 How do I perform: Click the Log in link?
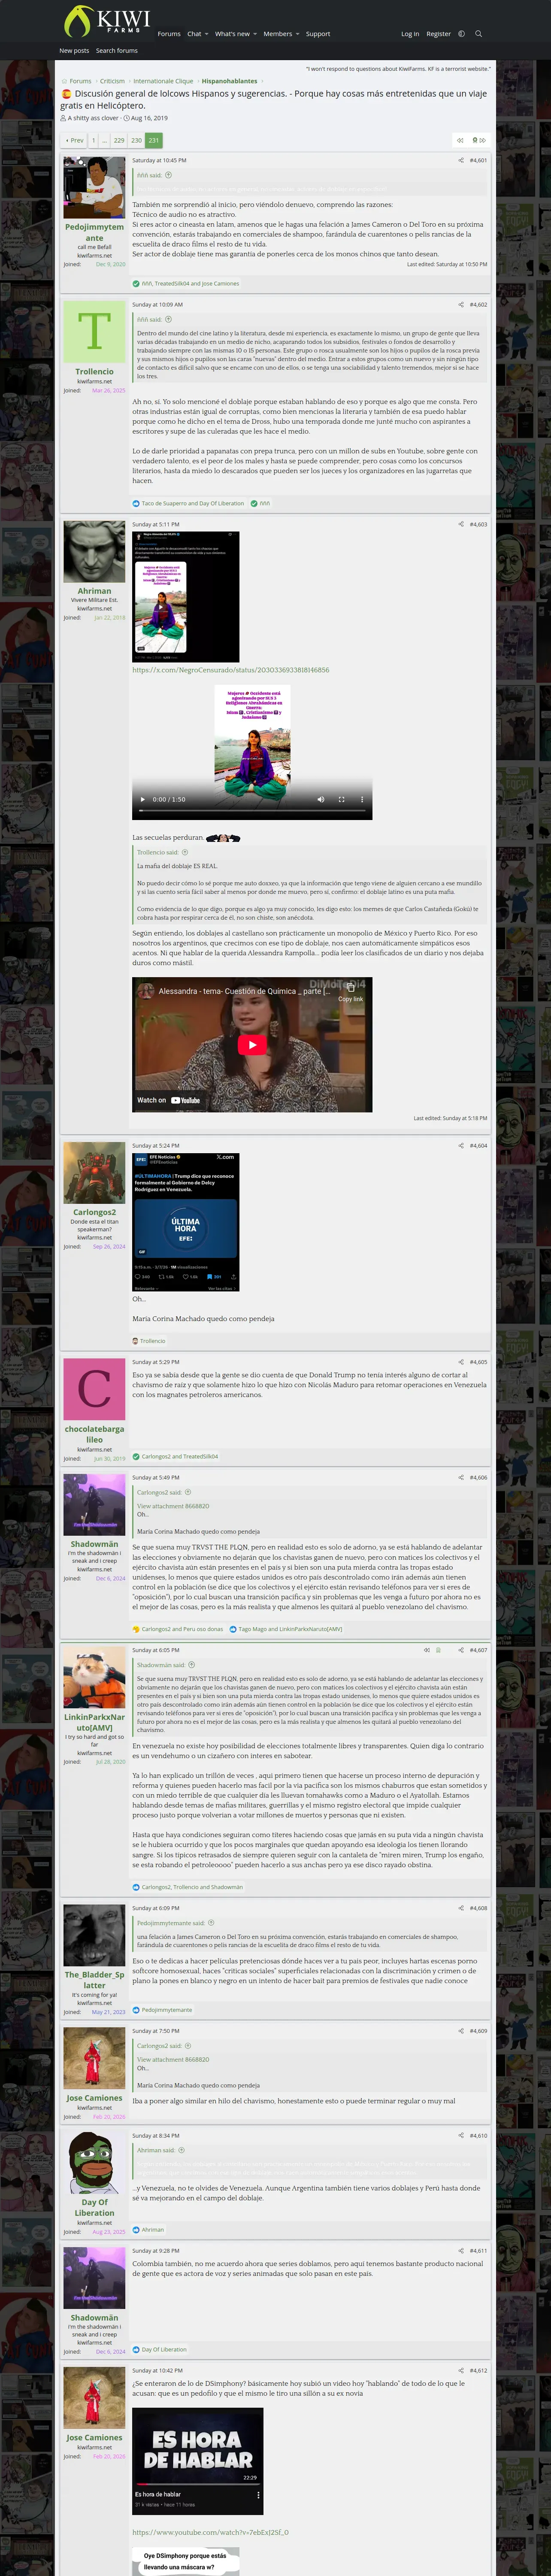410,34
